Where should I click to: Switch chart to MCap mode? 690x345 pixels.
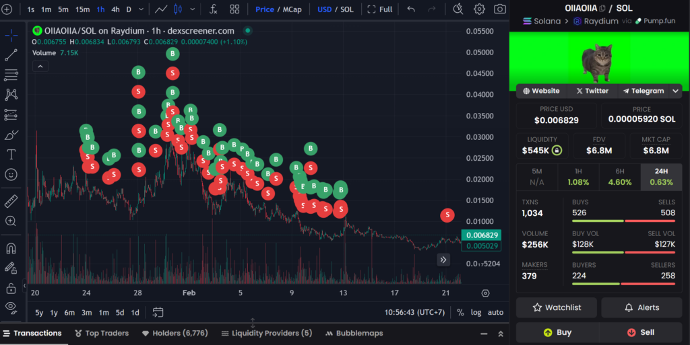point(292,9)
